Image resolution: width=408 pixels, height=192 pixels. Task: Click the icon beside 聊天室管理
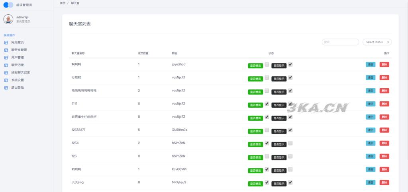[x=6, y=50]
